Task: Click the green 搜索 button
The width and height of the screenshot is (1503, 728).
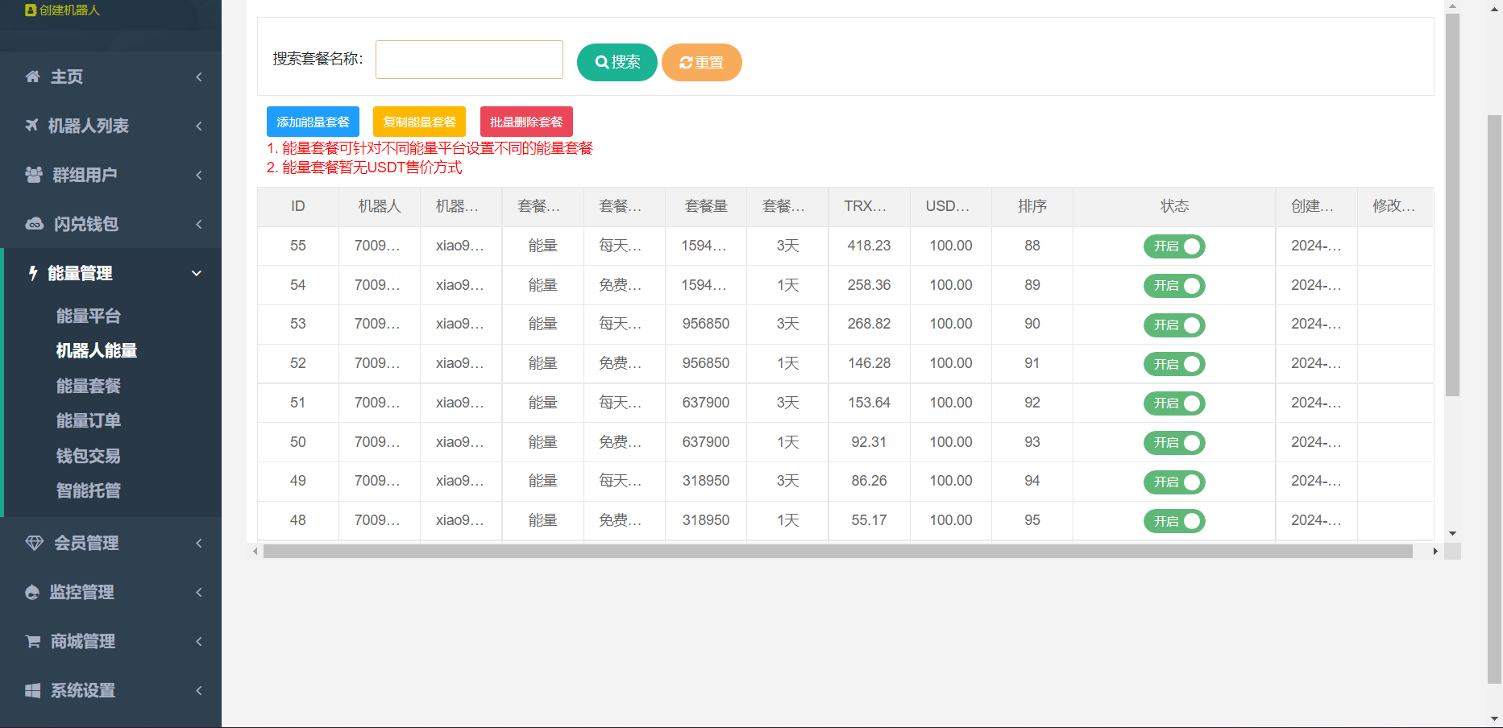Action: tap(617, 62)
